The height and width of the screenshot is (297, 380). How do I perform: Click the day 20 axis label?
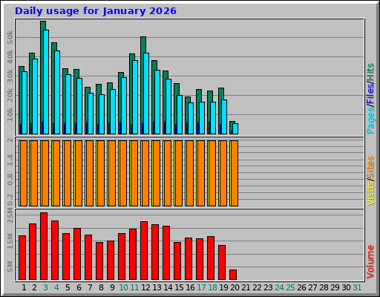[235, 287]
